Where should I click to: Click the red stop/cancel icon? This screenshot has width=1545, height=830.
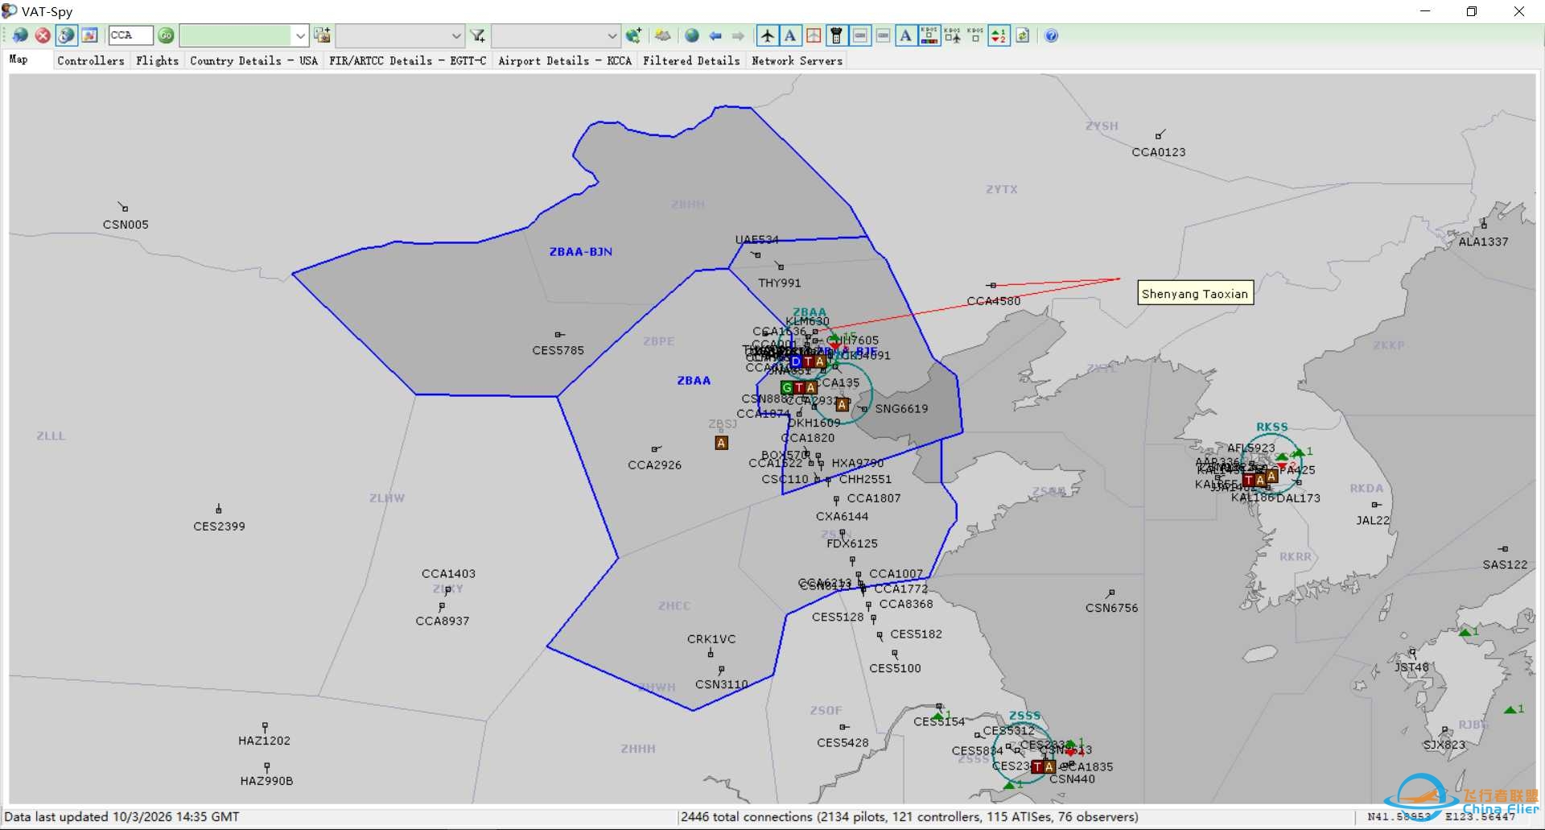pos(43,35)
